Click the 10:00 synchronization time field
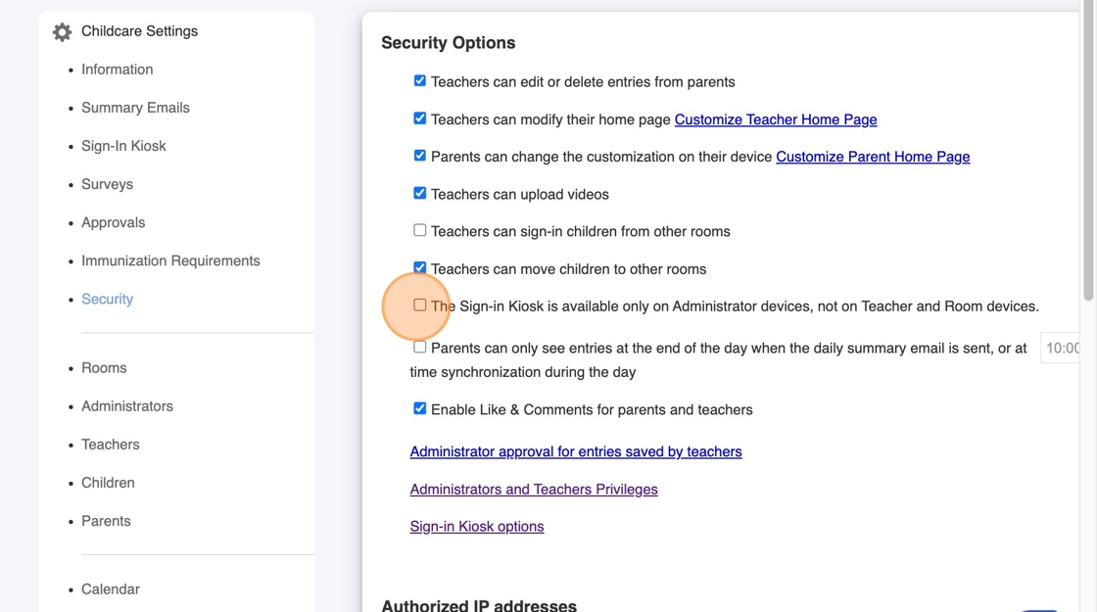 pos(1061,349)
